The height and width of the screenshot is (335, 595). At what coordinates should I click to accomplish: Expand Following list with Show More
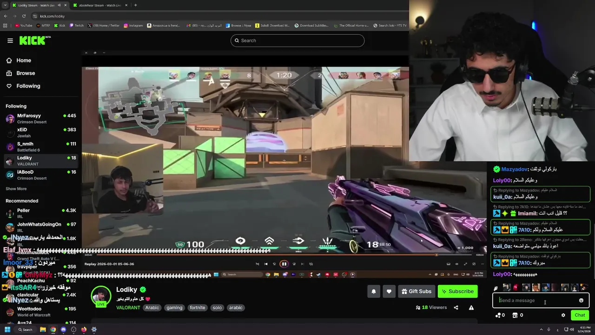click(16, 189)
